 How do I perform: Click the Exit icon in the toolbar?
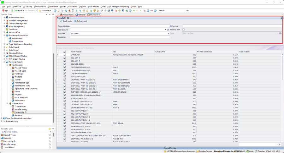pos(4,10)
